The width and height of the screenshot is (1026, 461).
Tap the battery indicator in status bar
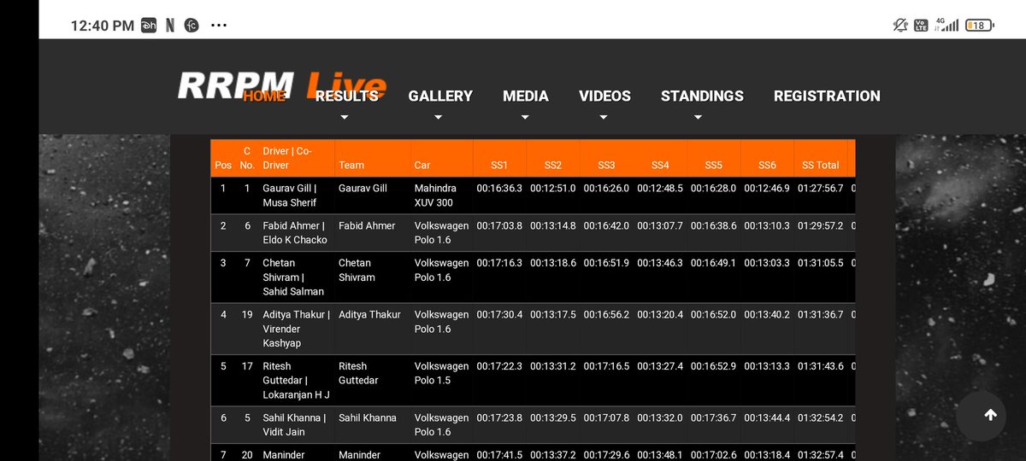978,26
